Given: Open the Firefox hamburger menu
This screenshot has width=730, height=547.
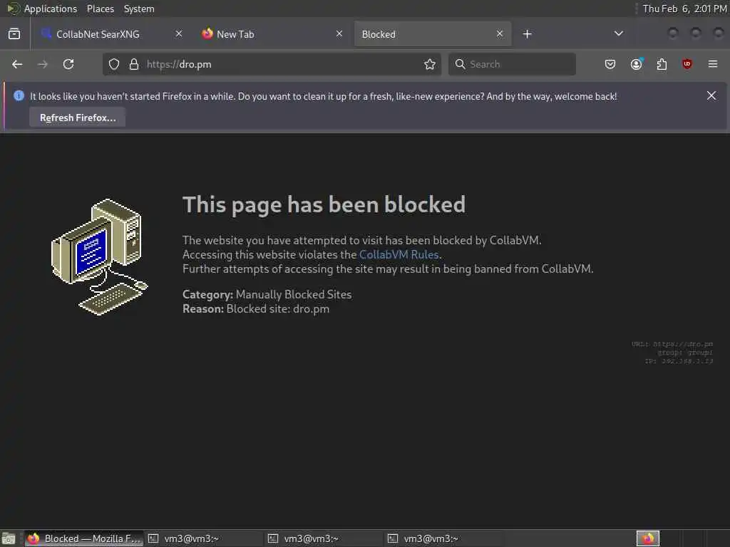Looking at the screenshot, I should coord(713,64).
